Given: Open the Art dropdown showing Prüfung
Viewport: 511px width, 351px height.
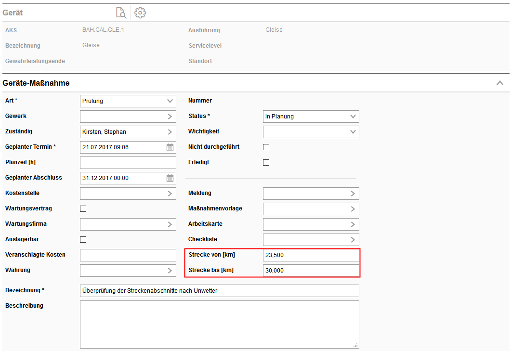Looking at the screenshot, I should (x=128, y=101).
